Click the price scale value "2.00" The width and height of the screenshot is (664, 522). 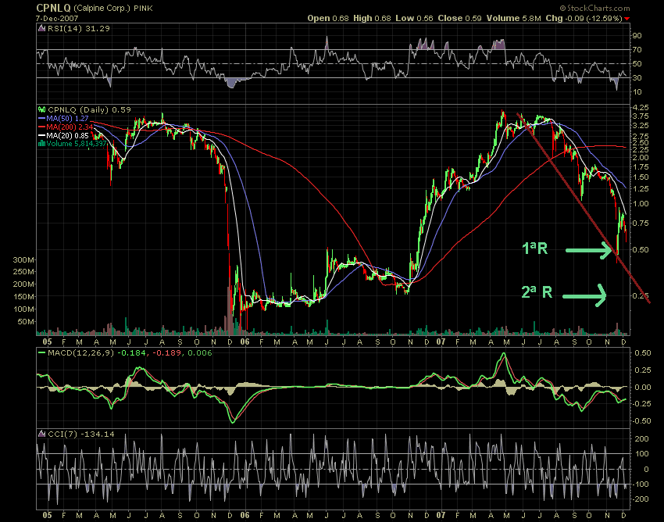[640, 157]
